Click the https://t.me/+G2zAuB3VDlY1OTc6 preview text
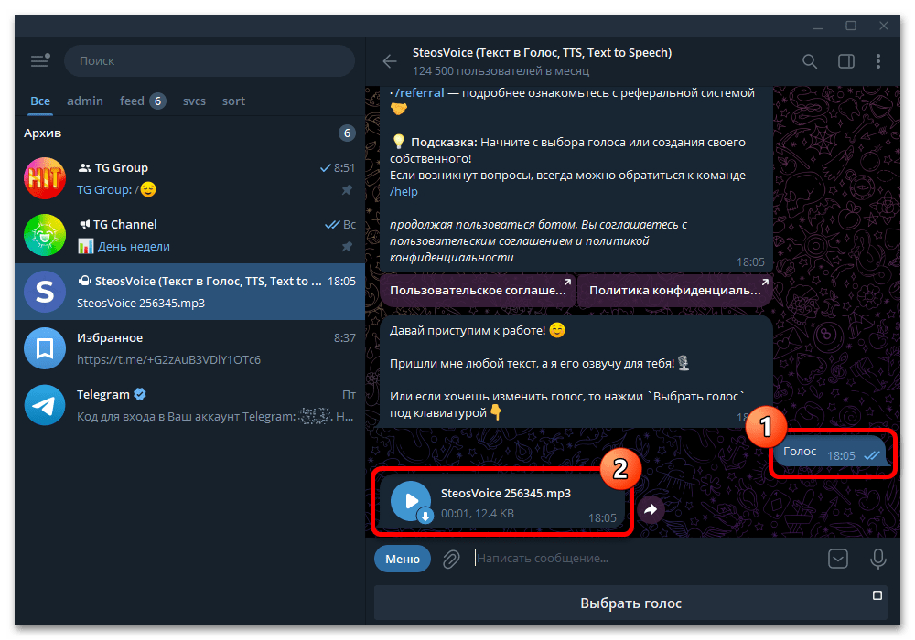 pyautogui.click(x=168, y=359)
